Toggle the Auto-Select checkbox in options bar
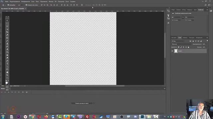Screen dimensions: 213x119 (x=8, y=5)
